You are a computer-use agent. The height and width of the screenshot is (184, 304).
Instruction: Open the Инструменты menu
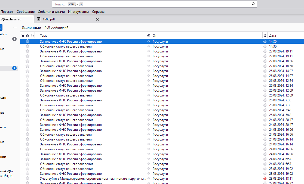[78, 12]
